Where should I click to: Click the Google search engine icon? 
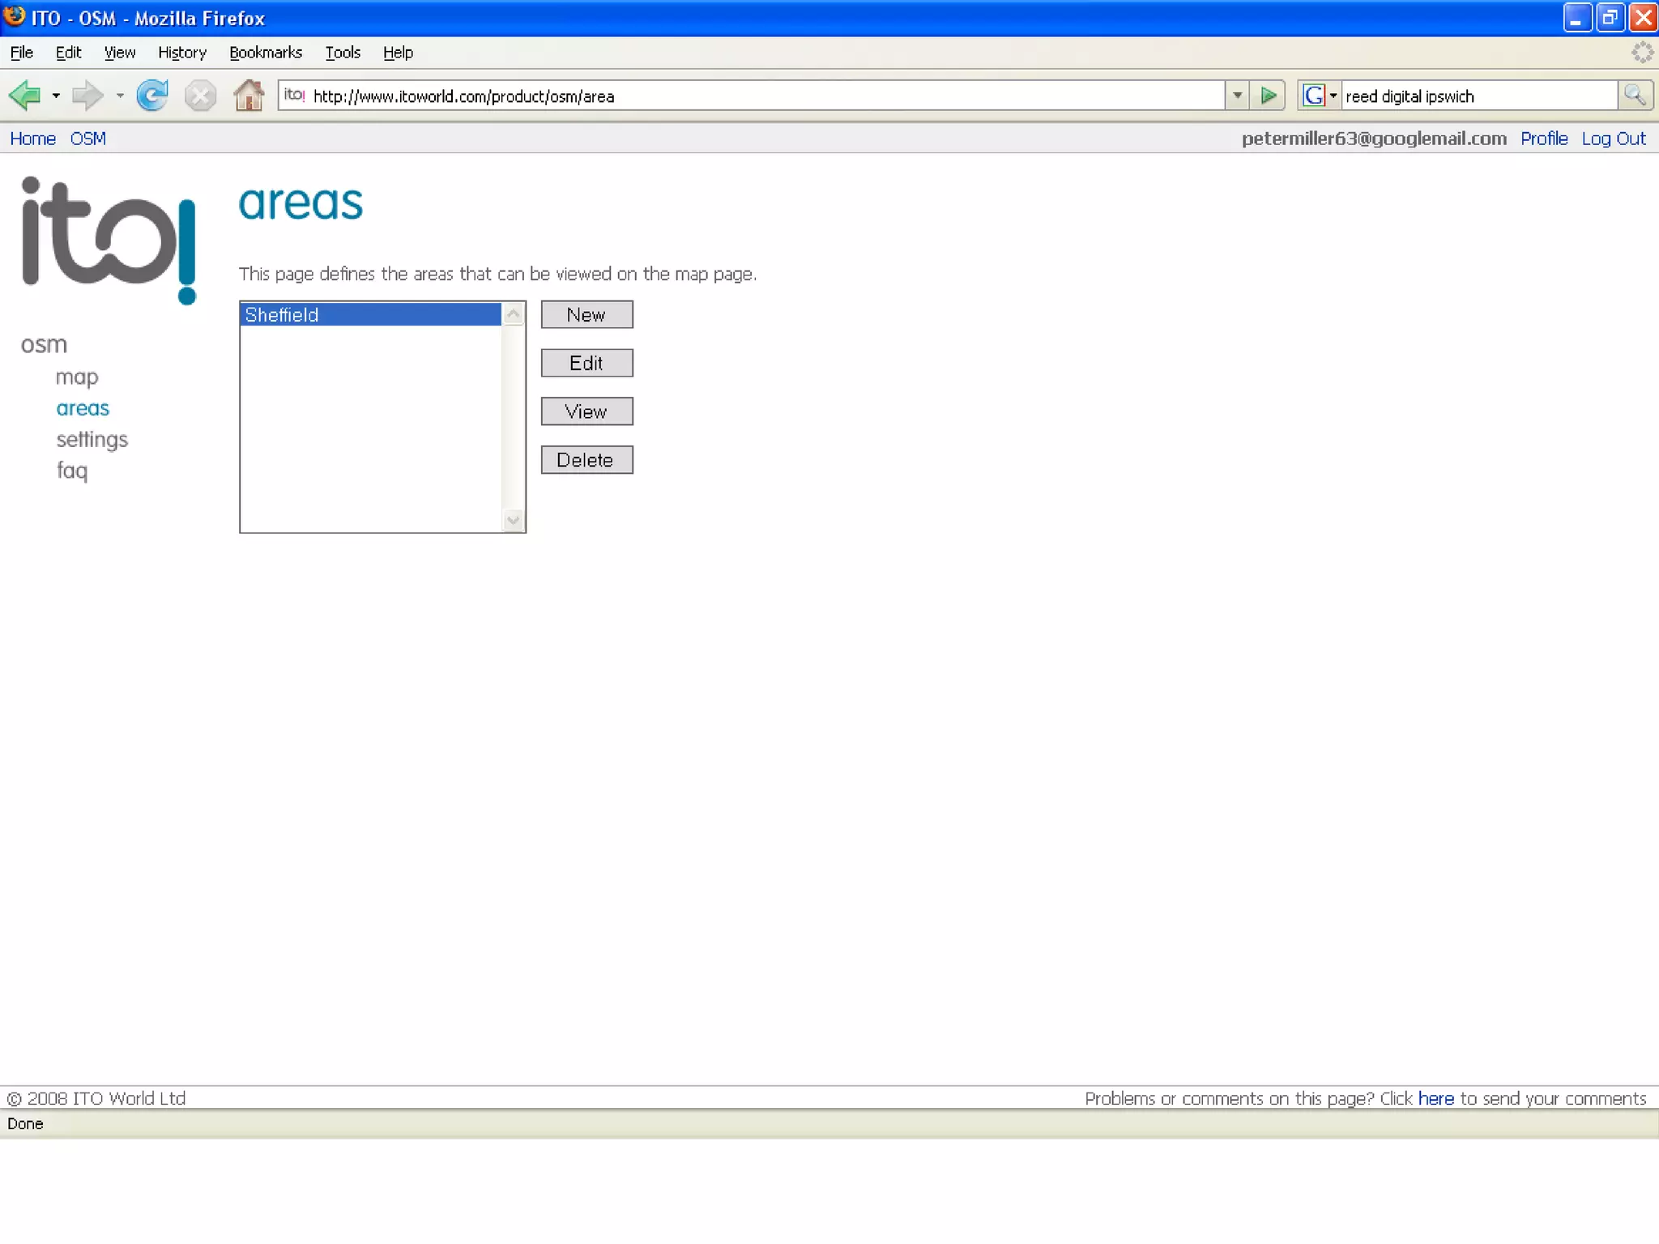click(x=1314, y=96)
